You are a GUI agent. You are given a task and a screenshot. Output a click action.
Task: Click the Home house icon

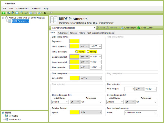(x=3, y=113)
